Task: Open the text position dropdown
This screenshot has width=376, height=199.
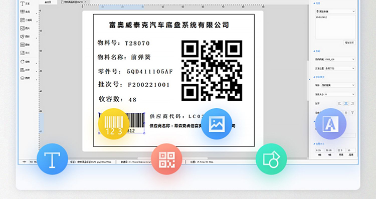Action: point(340,68)
